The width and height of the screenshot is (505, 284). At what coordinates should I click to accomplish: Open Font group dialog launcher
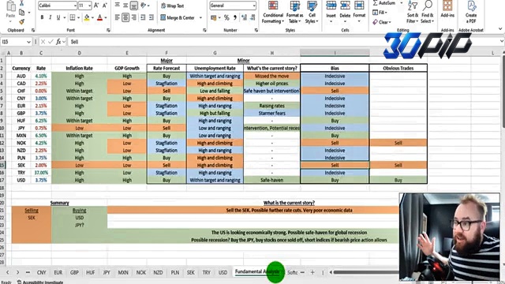pos(108,30)
